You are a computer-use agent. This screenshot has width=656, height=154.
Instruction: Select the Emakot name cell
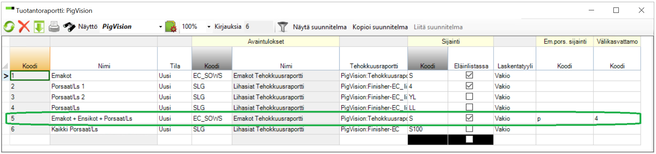(x=104, y=76)
